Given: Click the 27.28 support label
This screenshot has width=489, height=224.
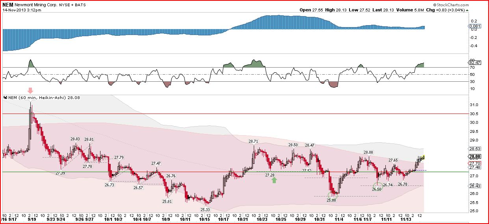Looking at the screenshot, I should [x=270, y=175].
